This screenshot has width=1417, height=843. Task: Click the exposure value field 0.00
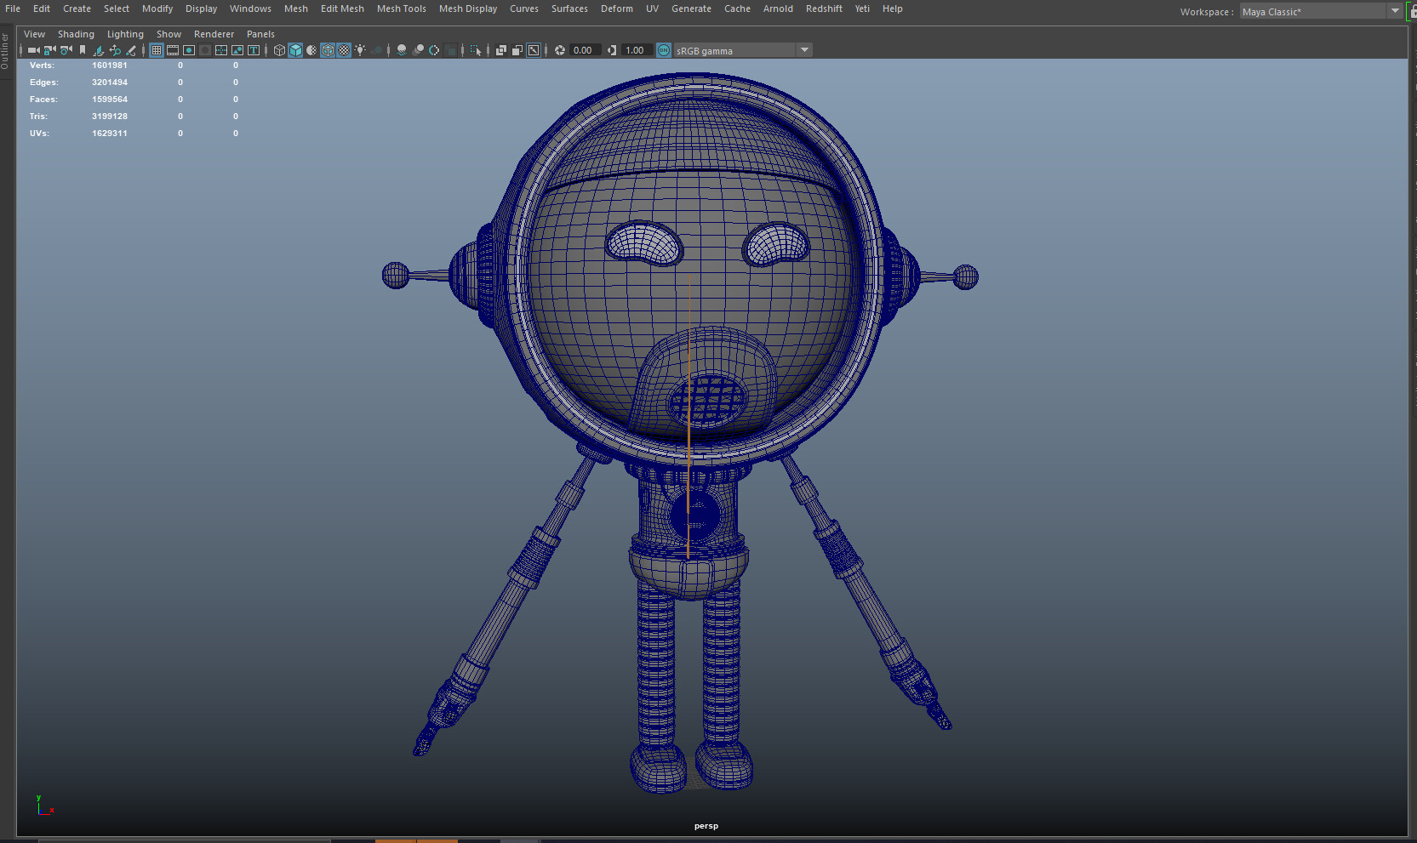pyautogui.click(x=584, y=50)
